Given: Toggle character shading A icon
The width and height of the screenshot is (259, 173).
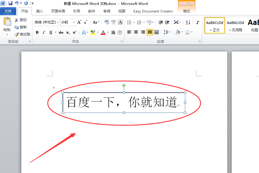Looking at the screenshot, I should (x=113, y=32).
